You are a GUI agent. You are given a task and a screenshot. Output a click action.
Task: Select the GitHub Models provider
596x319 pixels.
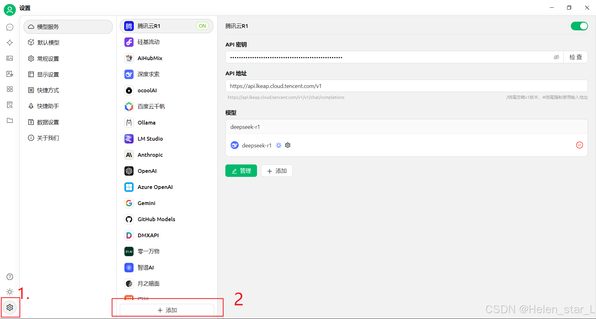[166, 219]
